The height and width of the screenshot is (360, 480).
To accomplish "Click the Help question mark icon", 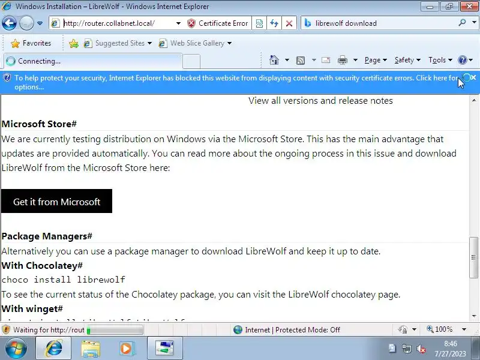I will click(x=462, y=60).
